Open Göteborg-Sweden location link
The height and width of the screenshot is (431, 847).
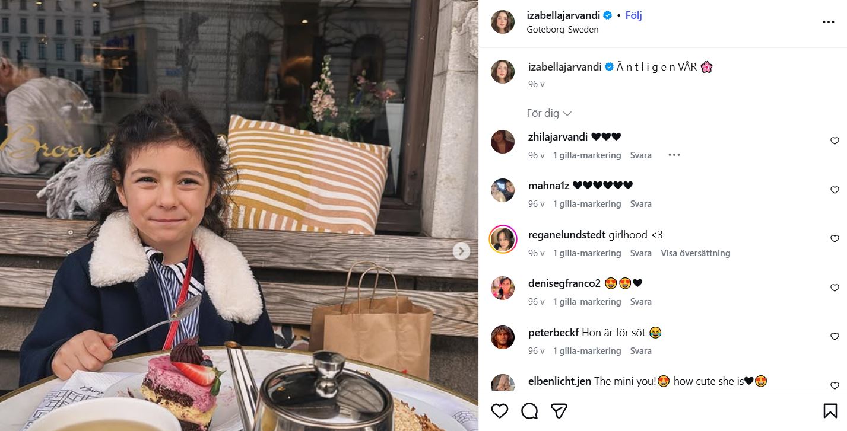tap(562, 30)
